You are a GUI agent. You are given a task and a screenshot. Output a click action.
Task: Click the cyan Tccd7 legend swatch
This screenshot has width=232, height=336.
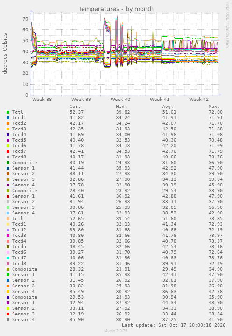click(x=8, y=258)
